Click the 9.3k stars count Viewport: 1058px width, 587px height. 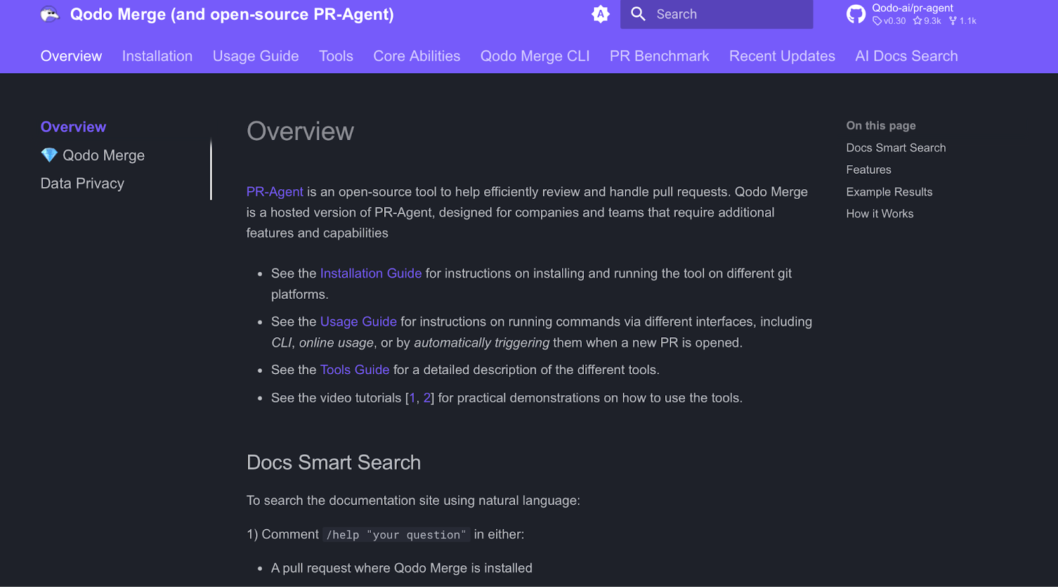pos(927,21)
